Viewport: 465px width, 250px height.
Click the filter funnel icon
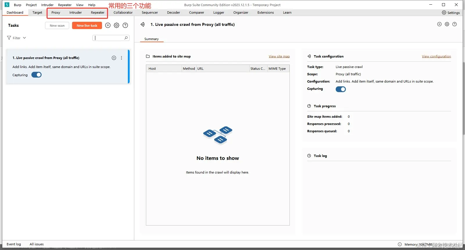point(9,38)
